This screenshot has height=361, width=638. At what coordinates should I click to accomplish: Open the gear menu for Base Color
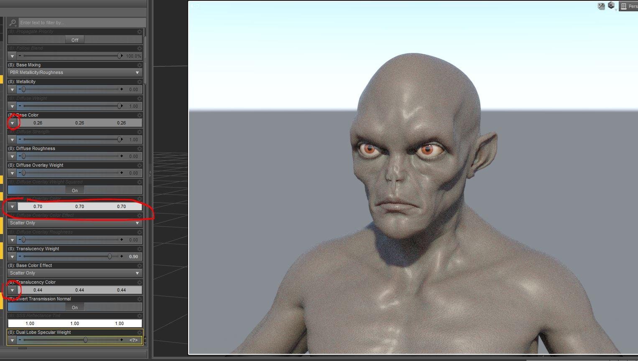point(140,115)
